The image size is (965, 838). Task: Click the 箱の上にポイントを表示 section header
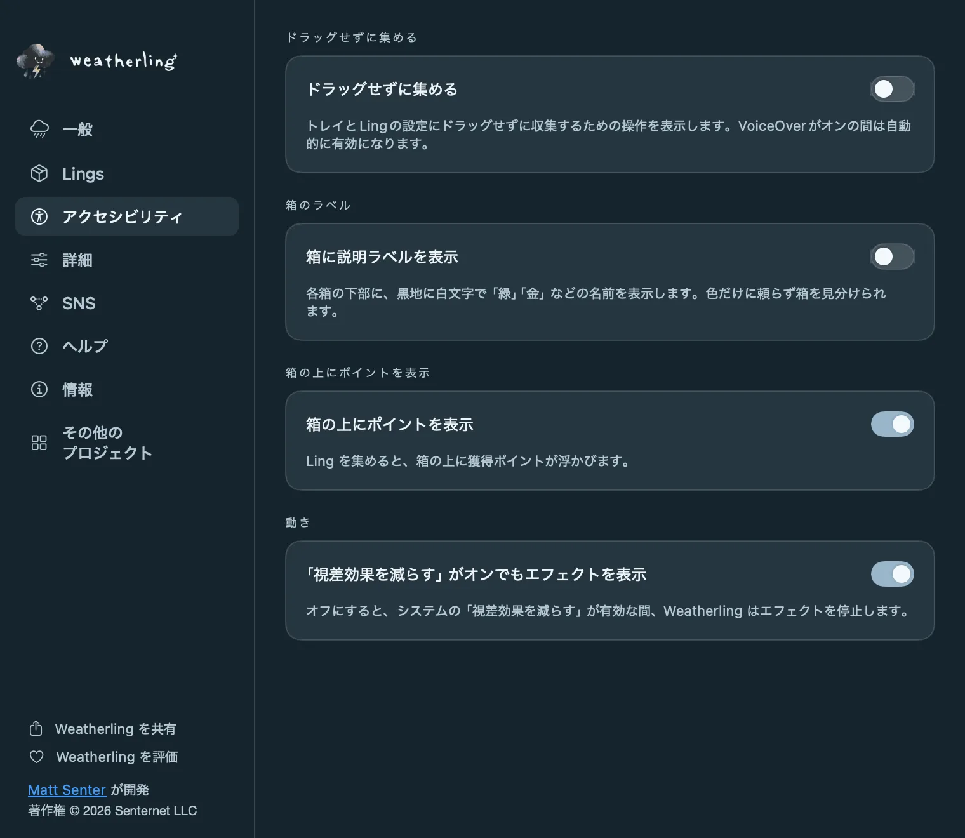tap(357, 372)
